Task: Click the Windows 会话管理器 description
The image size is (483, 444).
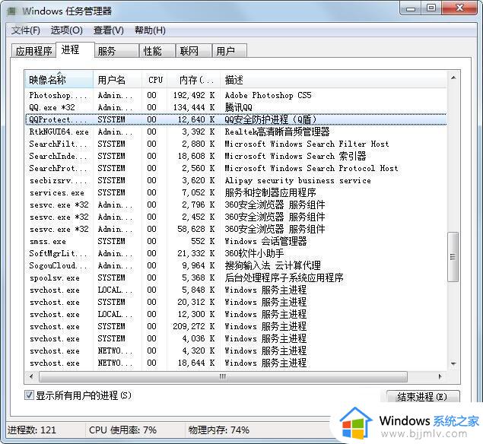Action: tap(265, 241)
